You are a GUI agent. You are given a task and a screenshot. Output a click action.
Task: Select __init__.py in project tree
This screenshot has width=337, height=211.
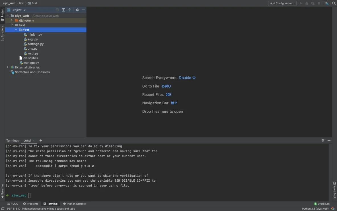pyautogui.click(x=35, y=35)
